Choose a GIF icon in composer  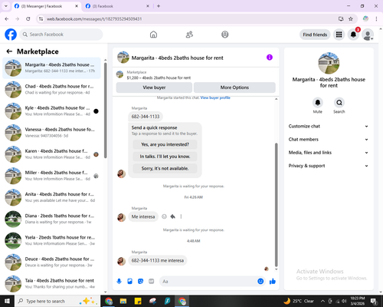pos(152,282)
